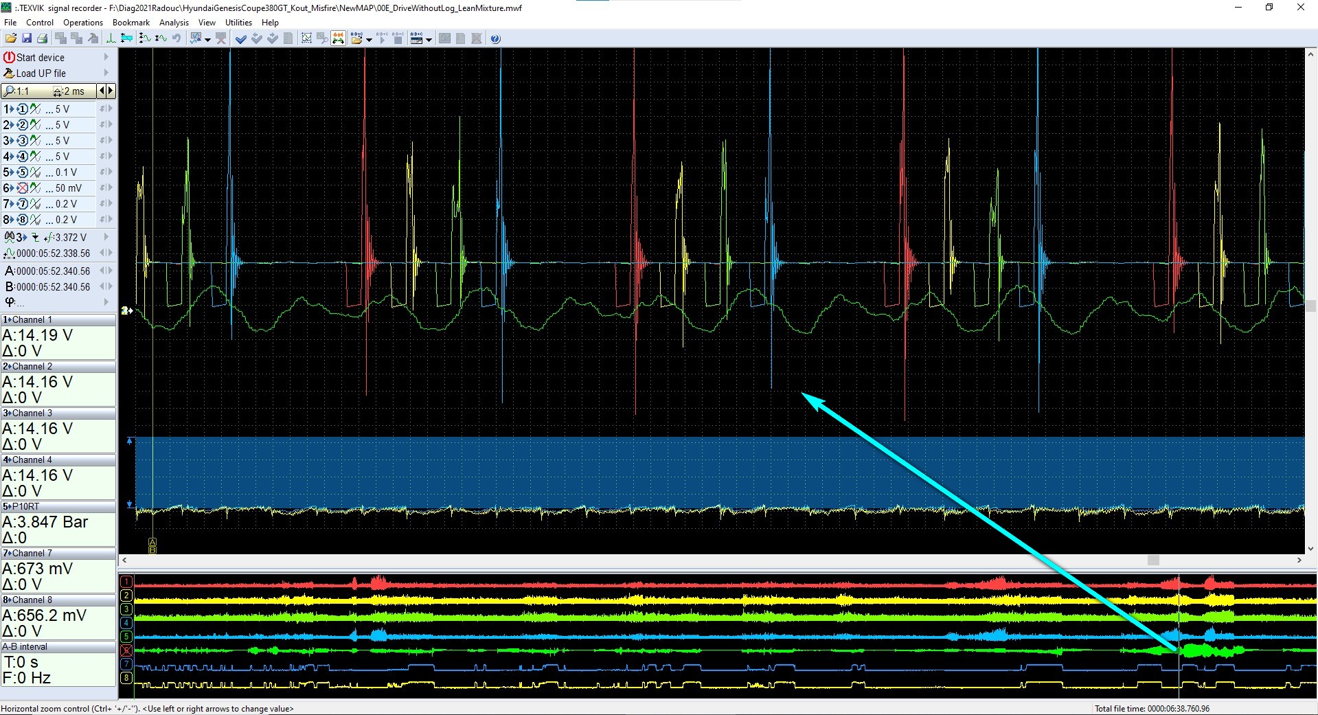This screenshot has width=1318, height=715.
Task: Toggle the red channel 1 overview box
Action: [x=126, y=582]
